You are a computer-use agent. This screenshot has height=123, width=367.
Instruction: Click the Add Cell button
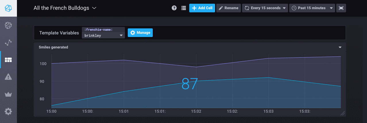[202, 8]
